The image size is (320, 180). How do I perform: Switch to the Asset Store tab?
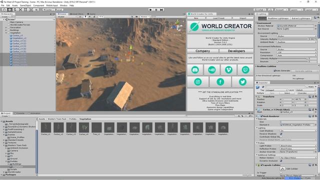76,14
